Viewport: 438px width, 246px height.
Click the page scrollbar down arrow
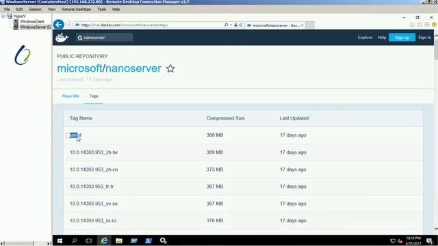coord(436,229)
